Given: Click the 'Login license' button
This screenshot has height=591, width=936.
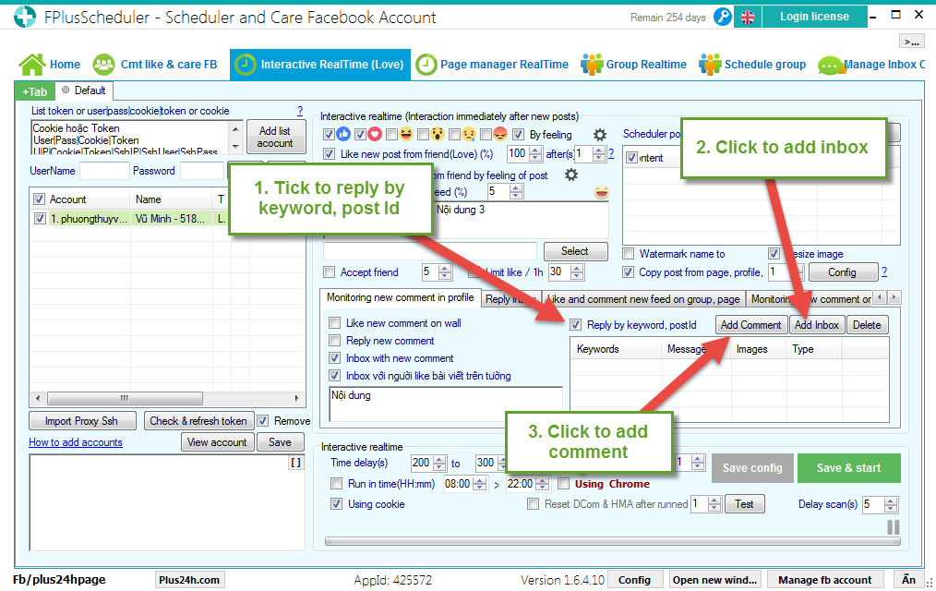Looking at the screenshot, I should (x=814, y=17).
